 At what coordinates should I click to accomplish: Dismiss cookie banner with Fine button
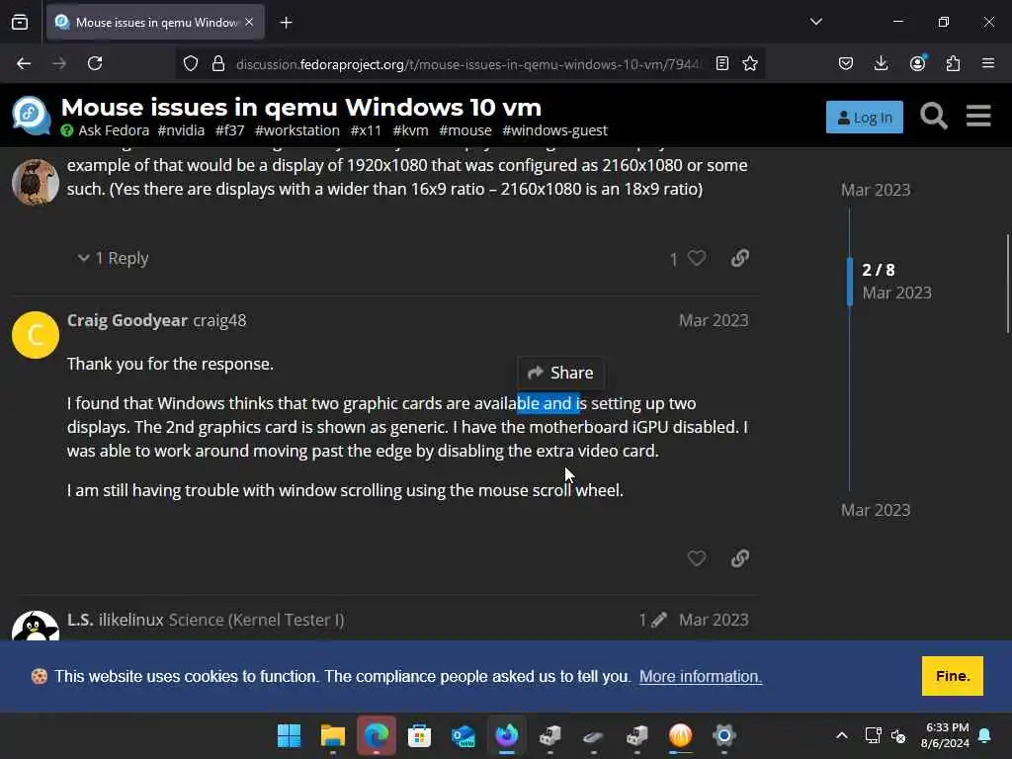[x=952, y=676]
